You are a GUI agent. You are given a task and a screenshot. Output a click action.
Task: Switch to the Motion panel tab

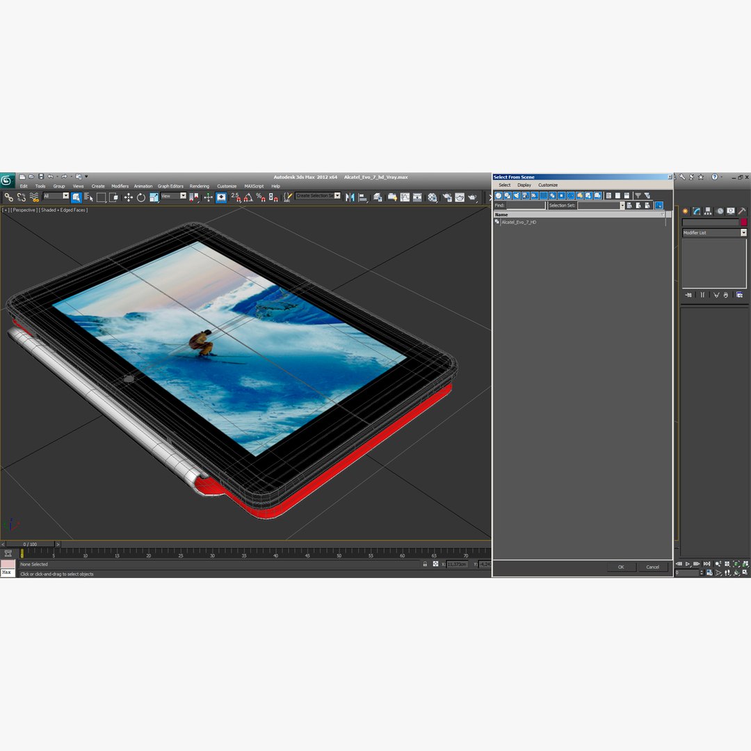[x=720, y=211]
